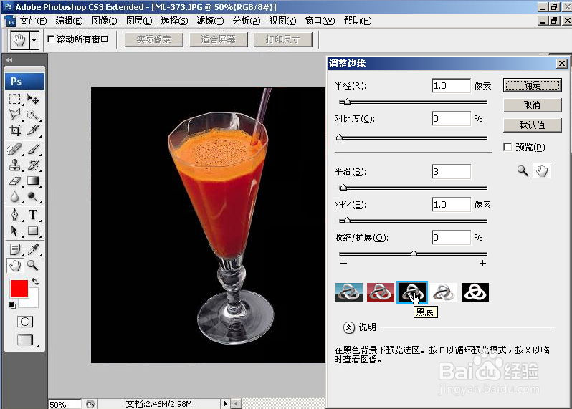Click the 实际像素 button

(153, 39)
